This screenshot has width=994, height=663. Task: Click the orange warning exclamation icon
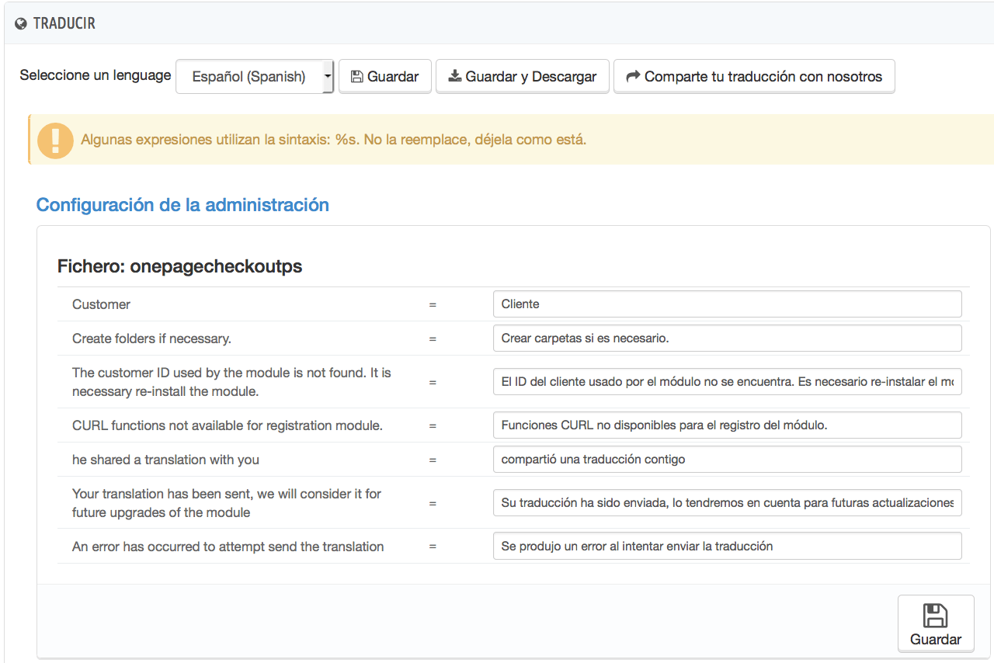(x=55, y=141)
